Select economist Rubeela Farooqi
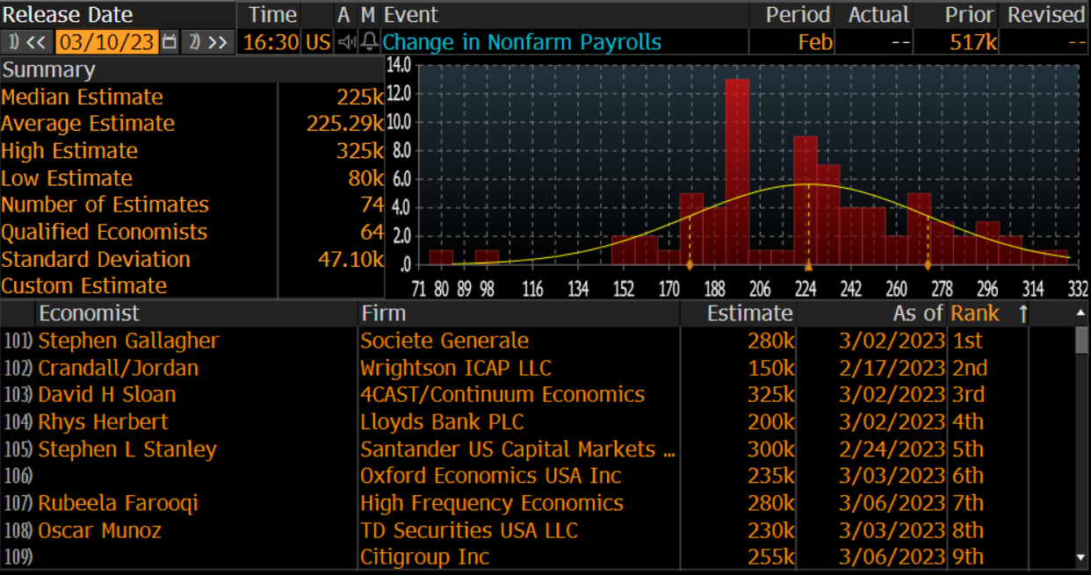 [119, 503]
